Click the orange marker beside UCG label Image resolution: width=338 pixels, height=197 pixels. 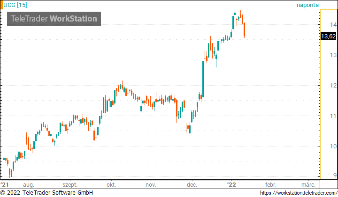click(x=1, y=5)
